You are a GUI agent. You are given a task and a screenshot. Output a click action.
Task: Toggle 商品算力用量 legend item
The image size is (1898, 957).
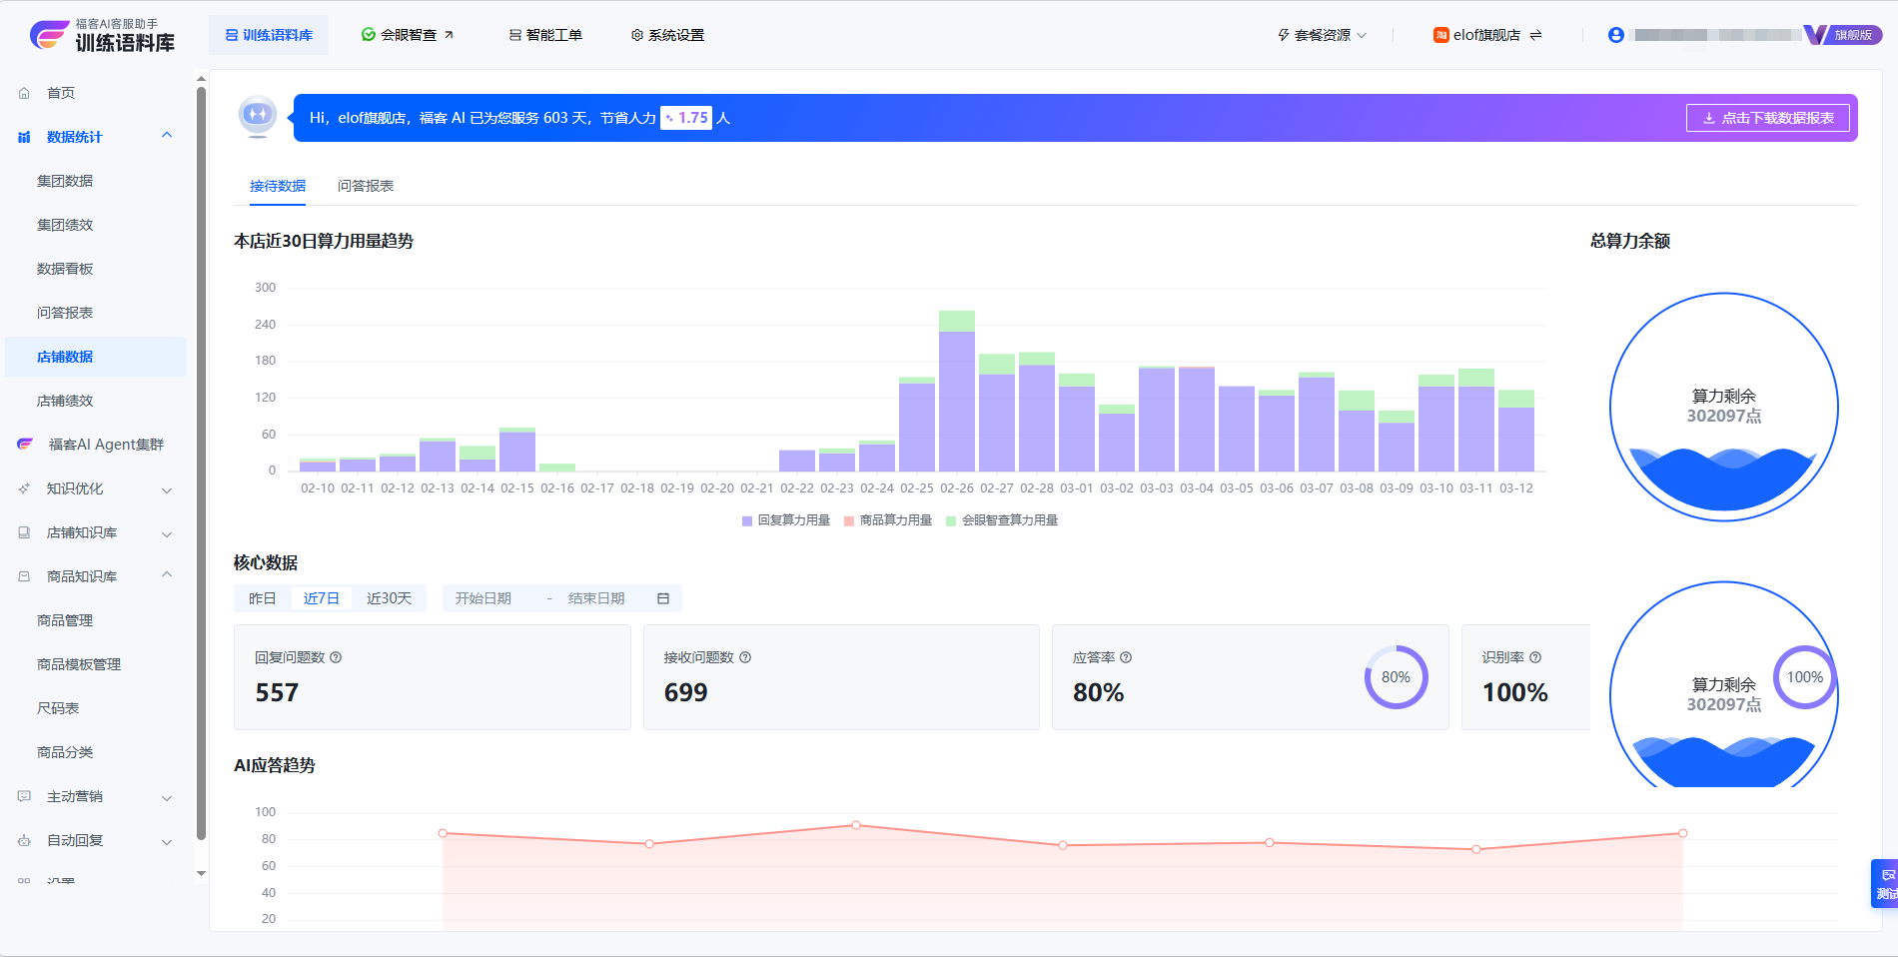point(888,520)
